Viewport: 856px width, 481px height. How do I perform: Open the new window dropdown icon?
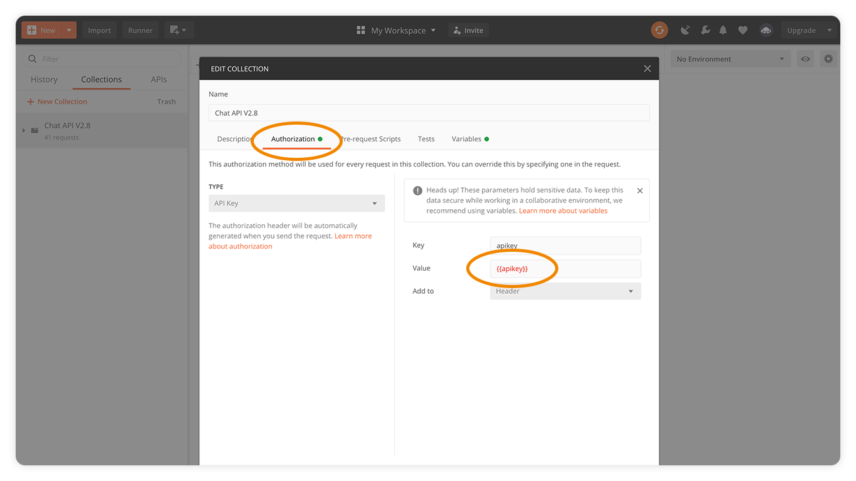179,30
